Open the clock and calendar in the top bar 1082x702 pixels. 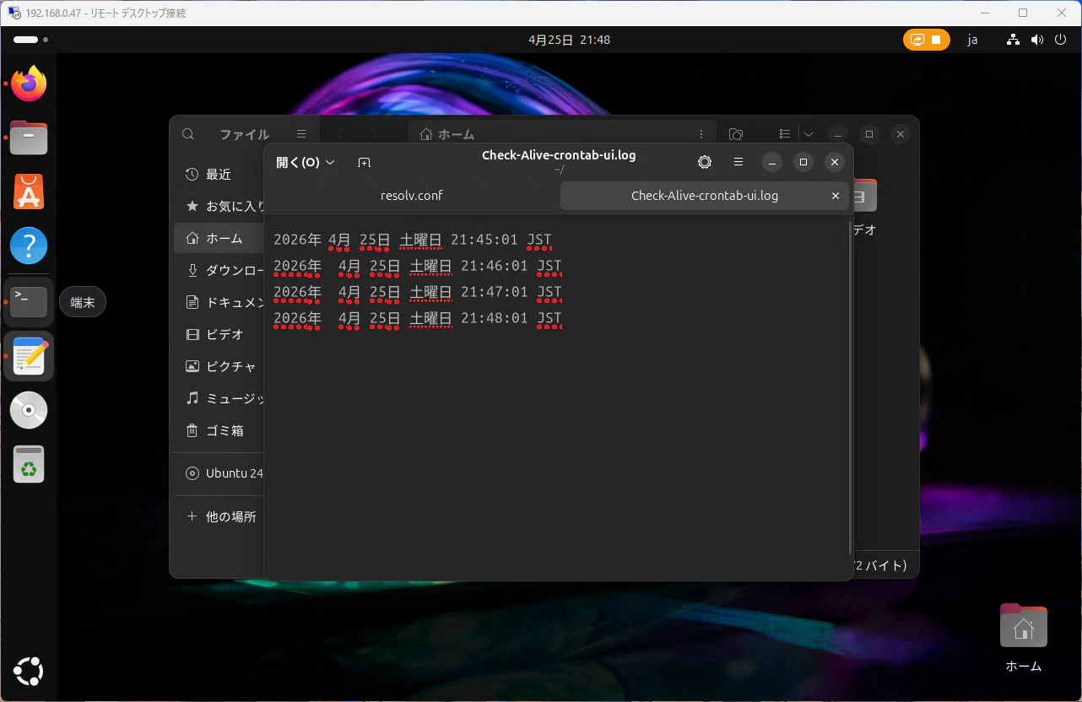pos(569,40)
